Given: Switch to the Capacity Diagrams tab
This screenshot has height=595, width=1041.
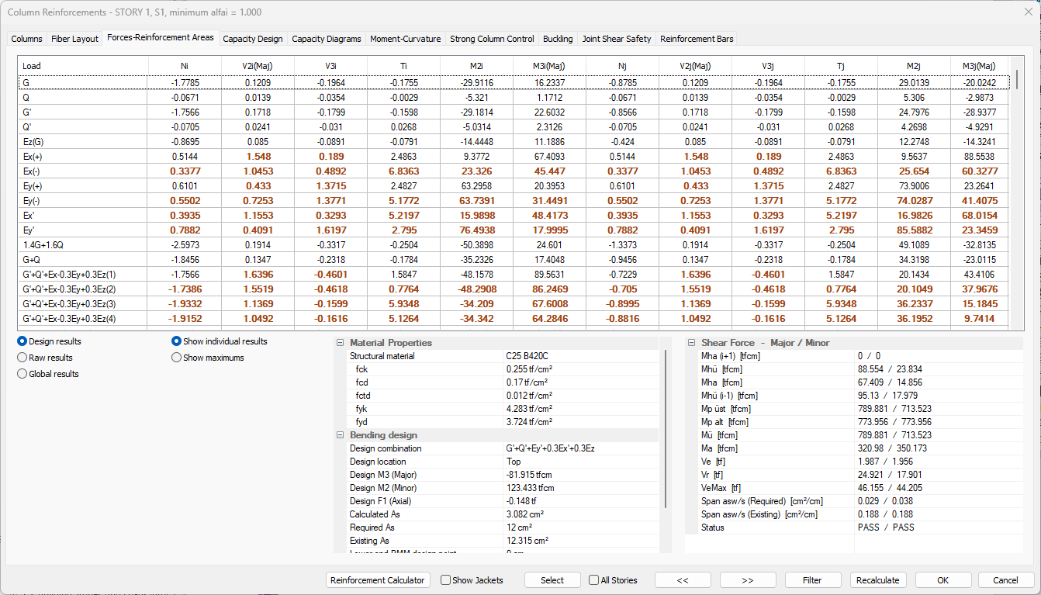Looking at the screenshot, I should pyautogui.click(x=326, y=39).
